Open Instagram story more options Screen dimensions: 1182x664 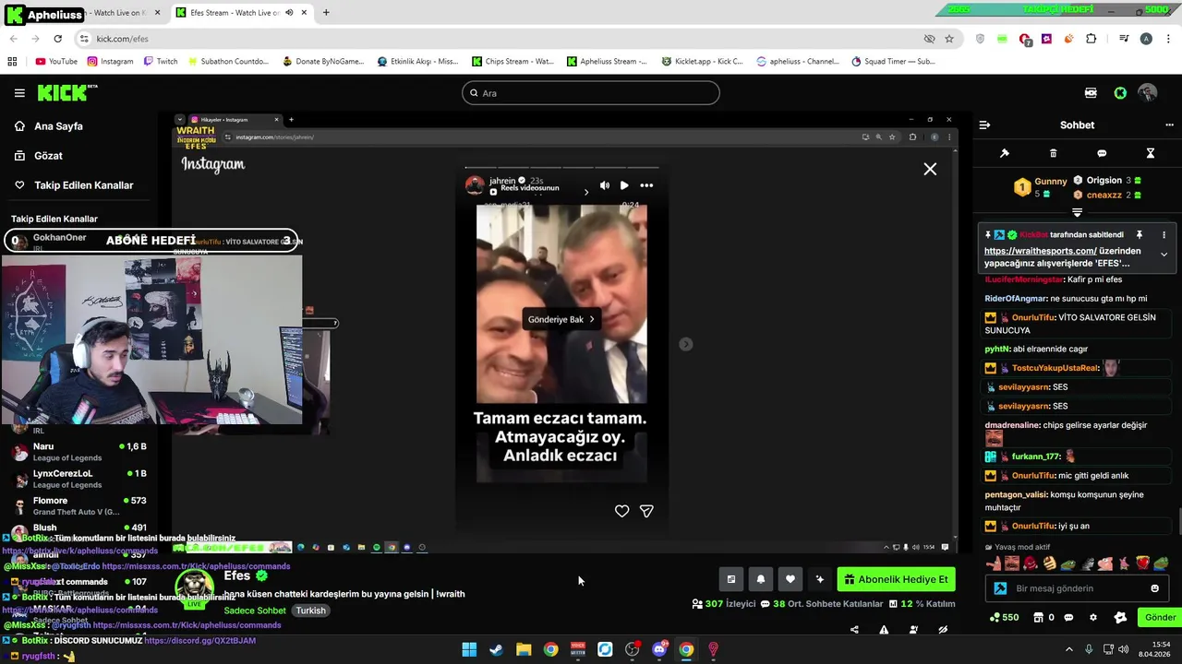pos(646,185)
